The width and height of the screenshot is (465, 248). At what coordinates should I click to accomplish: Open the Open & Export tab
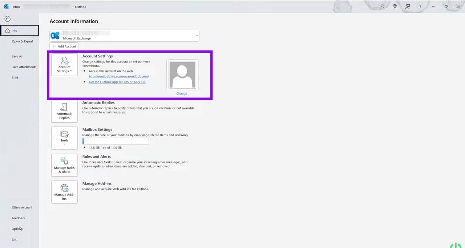[23, 41]
